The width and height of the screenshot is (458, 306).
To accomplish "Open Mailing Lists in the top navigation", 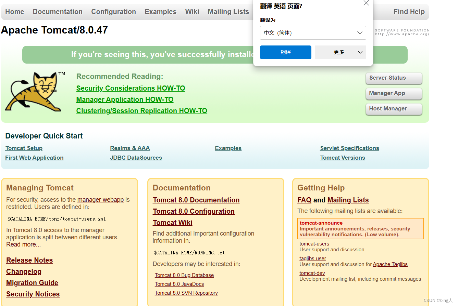I will click(228, 12).
